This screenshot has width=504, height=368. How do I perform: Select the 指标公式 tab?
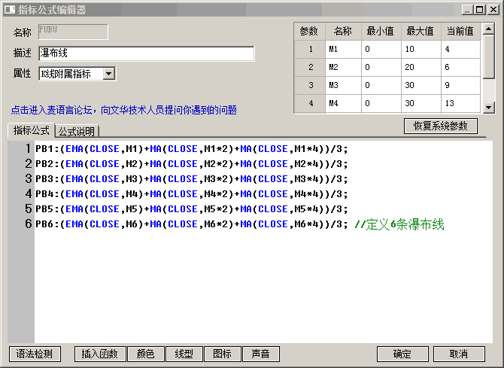pos(32,131)
